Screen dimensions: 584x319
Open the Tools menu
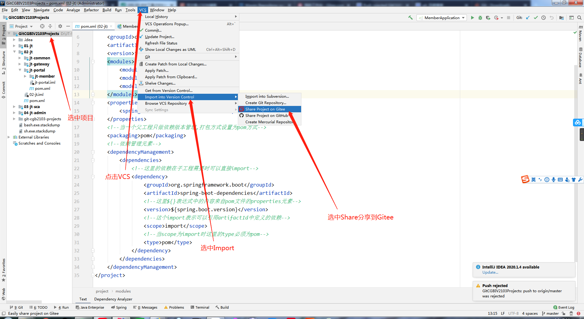pyautogui.click(x=130, y=10)
